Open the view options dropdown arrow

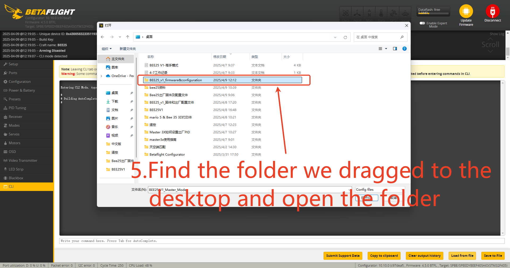386,49
